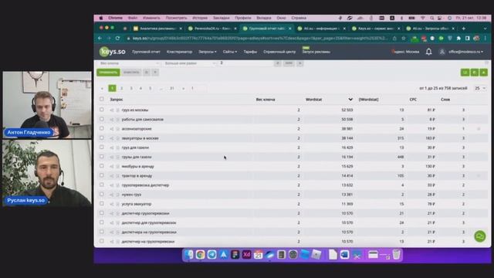Screen dimensions: 494x278
Task: Open a new browser tab with plus icon
Action: 463,29
